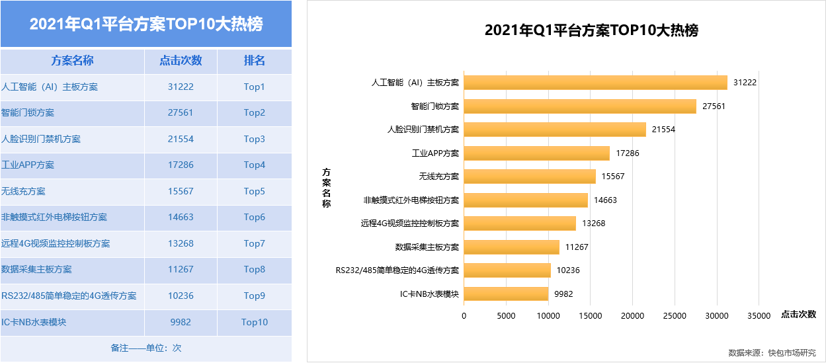Select table value 13268

point(181,244)
